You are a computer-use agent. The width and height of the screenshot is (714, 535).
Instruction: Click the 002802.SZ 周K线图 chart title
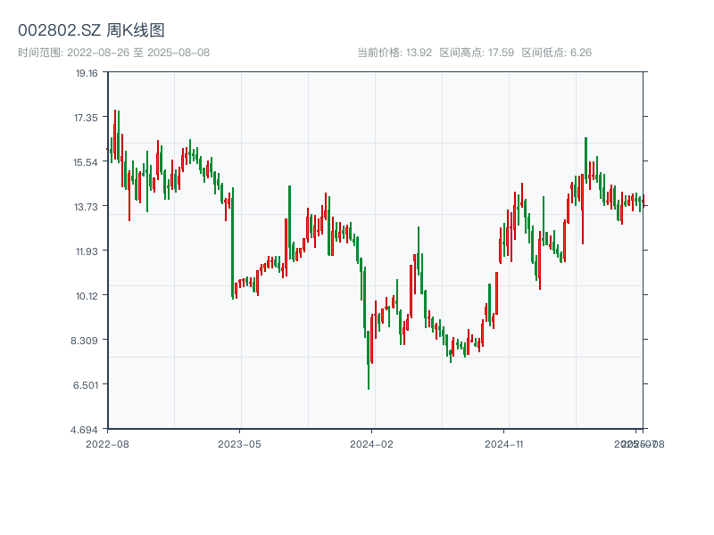pyautogui.click(x=91, y=31)
